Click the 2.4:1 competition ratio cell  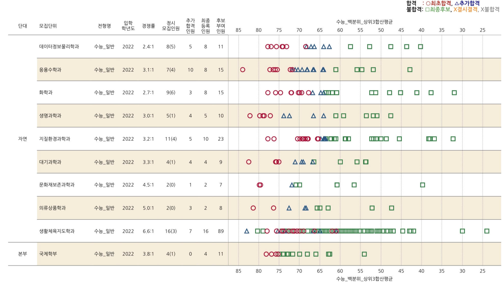tap(148, 47)
